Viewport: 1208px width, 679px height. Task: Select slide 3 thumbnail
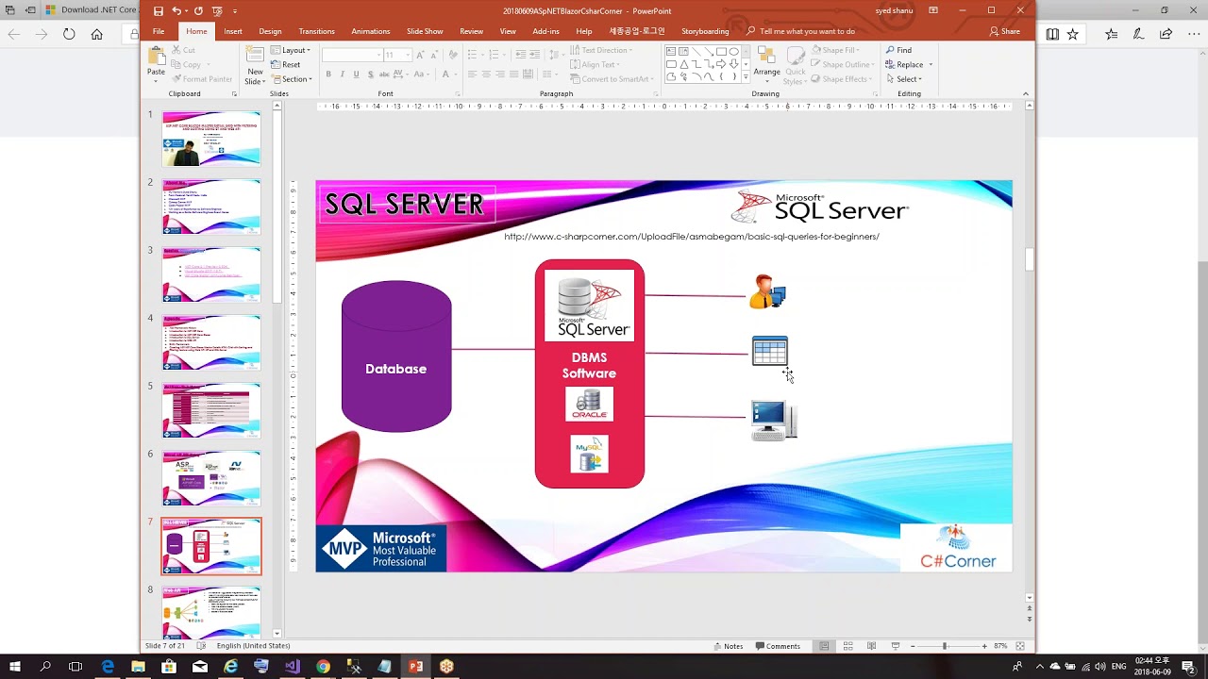(x=211, y=274)
